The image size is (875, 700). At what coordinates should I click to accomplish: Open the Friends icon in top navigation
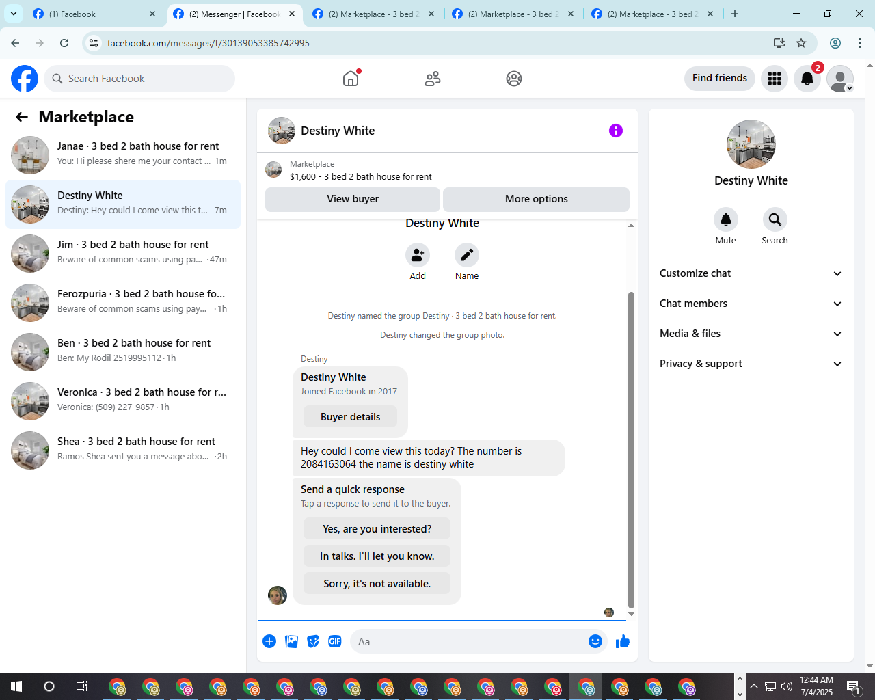coord(433,79)
